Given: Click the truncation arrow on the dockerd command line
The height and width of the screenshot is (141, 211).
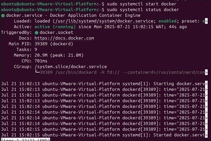Looking at the screenshot, I should (206, 72).
